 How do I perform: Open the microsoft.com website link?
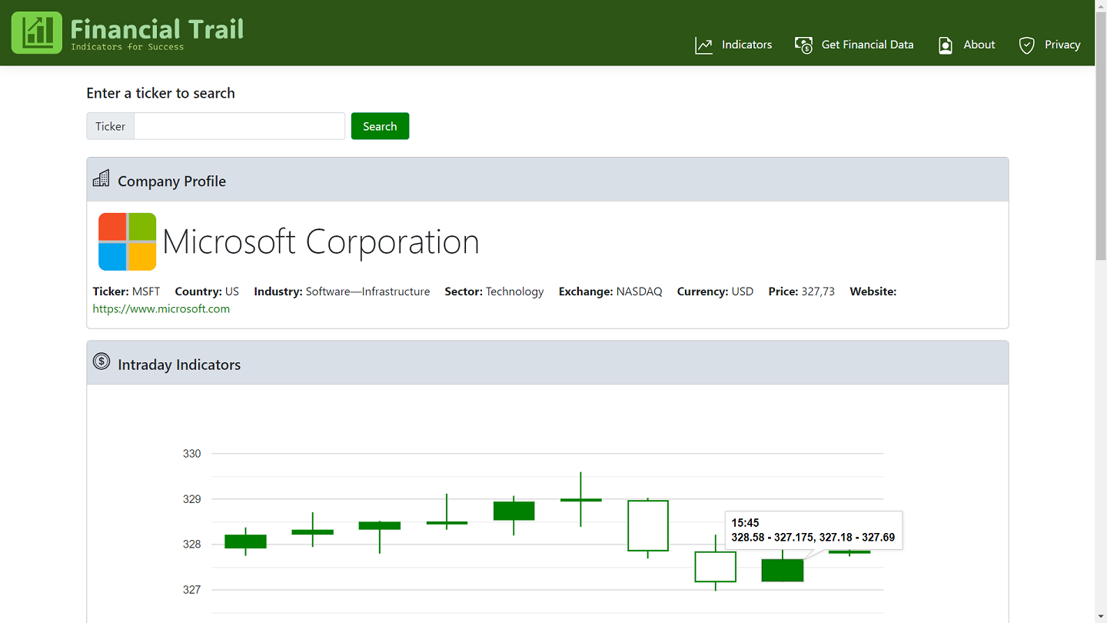coord(161,308)
